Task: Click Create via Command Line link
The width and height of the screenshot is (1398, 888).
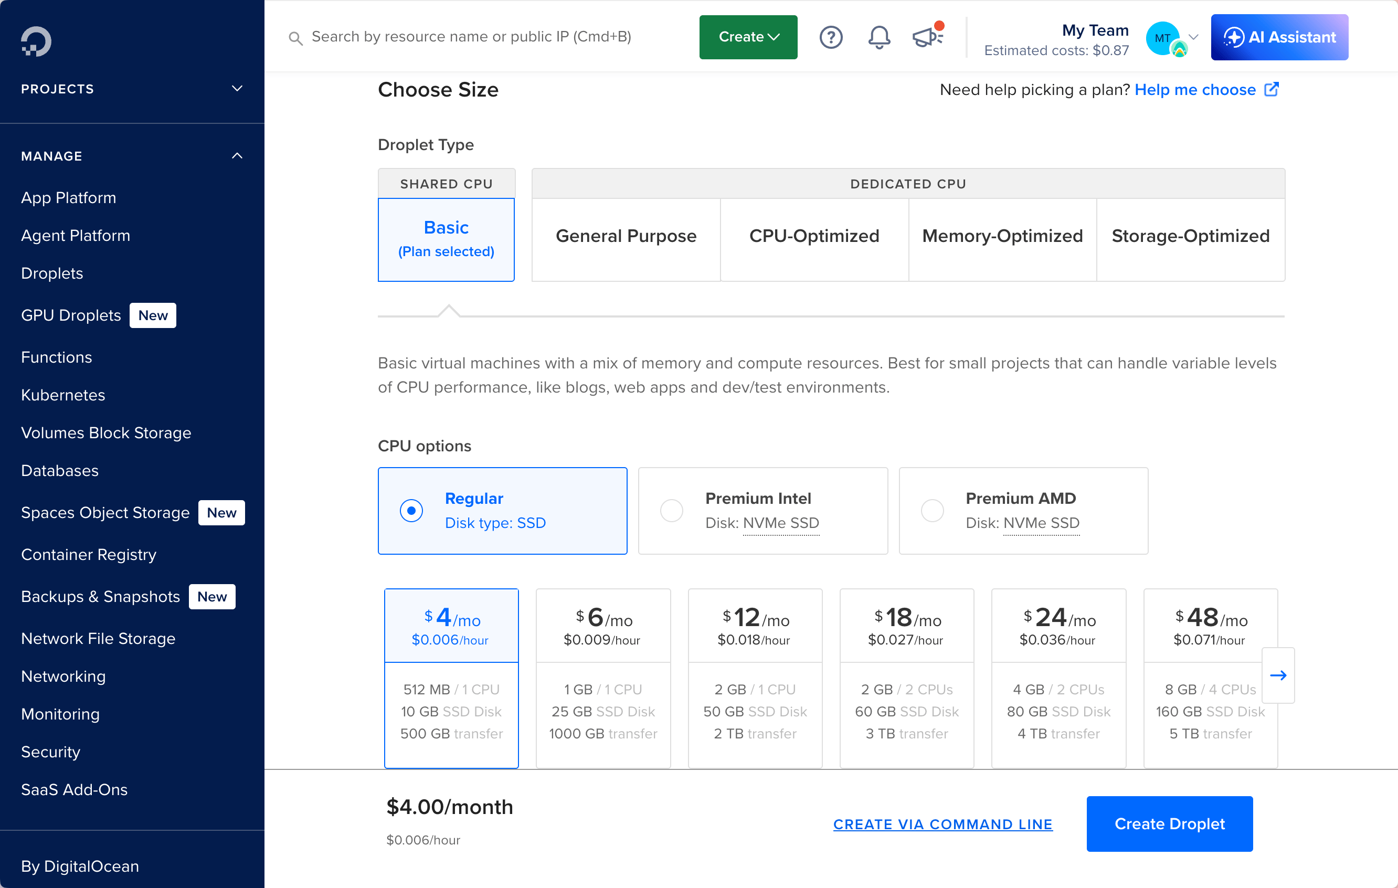Action: [x=943, y=824]
